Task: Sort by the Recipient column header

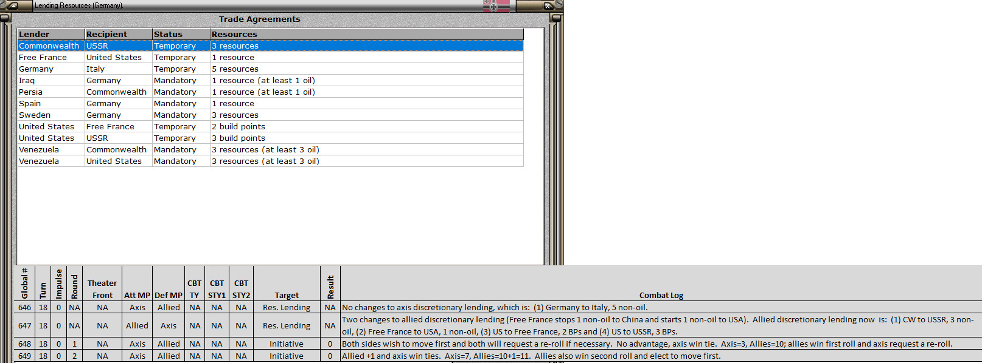Action: 119,34
